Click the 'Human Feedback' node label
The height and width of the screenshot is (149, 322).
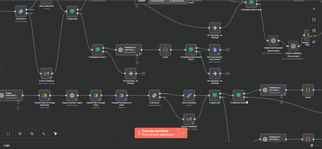pos(47,81)
